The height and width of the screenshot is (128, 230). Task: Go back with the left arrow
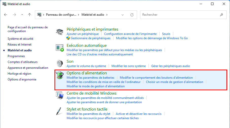(6, 15)
